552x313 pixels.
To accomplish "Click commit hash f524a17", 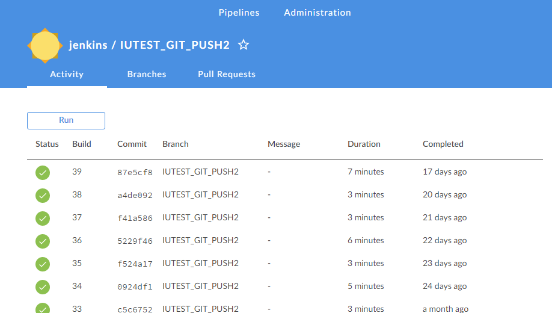I will [135, 264].
